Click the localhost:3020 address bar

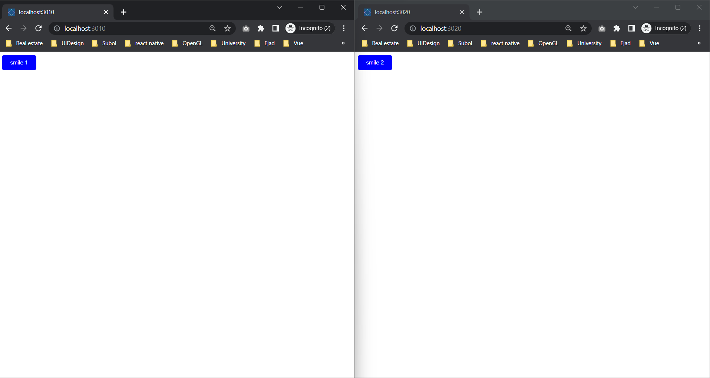(489, 29)
